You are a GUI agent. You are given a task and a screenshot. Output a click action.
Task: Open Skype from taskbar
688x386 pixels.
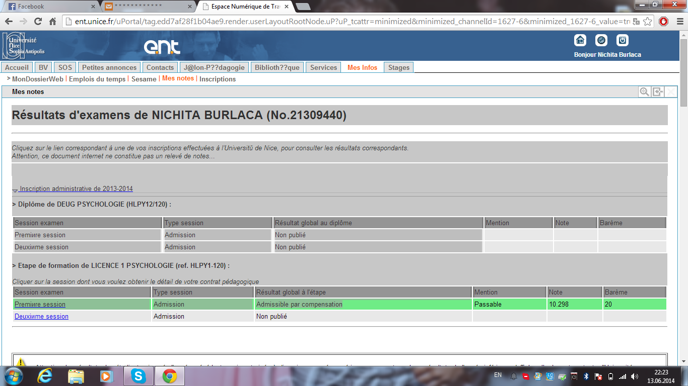pyautogui.click(x=137, y=376)
